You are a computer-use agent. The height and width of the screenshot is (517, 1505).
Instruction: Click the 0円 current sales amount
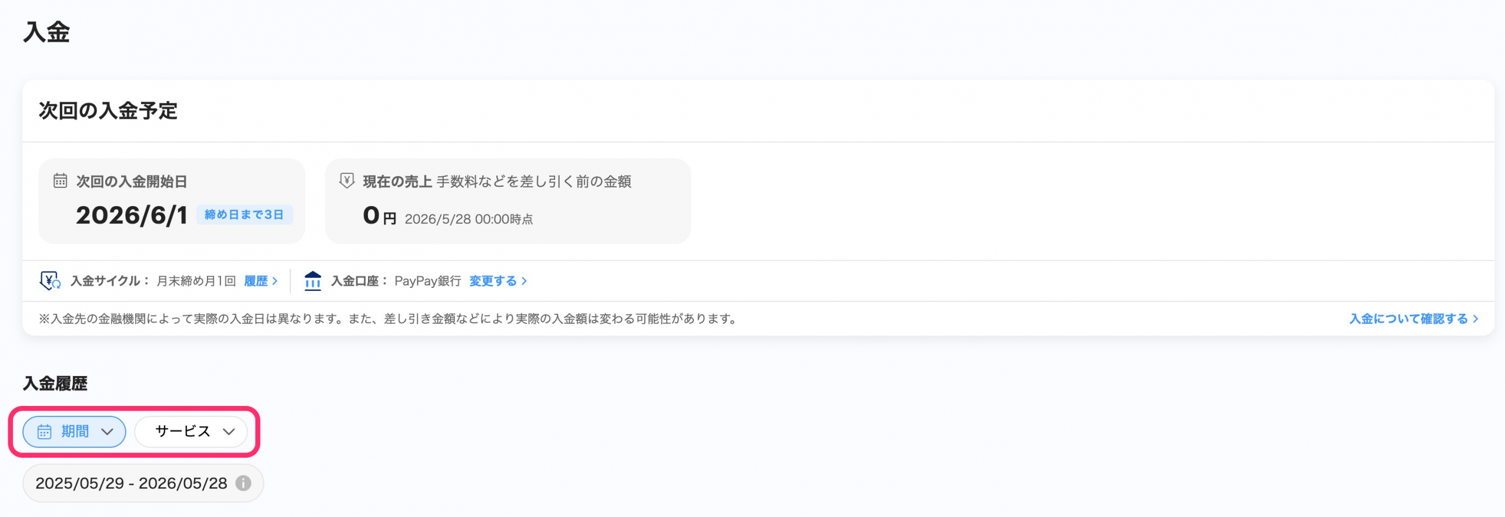click(x=380, y=216)
